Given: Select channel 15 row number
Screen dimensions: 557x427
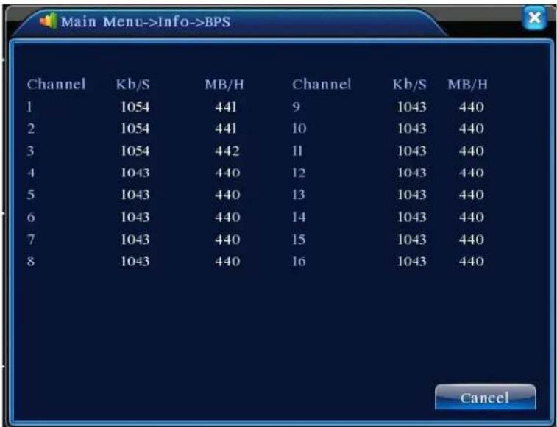Looking at the screenshot, I should (299, 240).
